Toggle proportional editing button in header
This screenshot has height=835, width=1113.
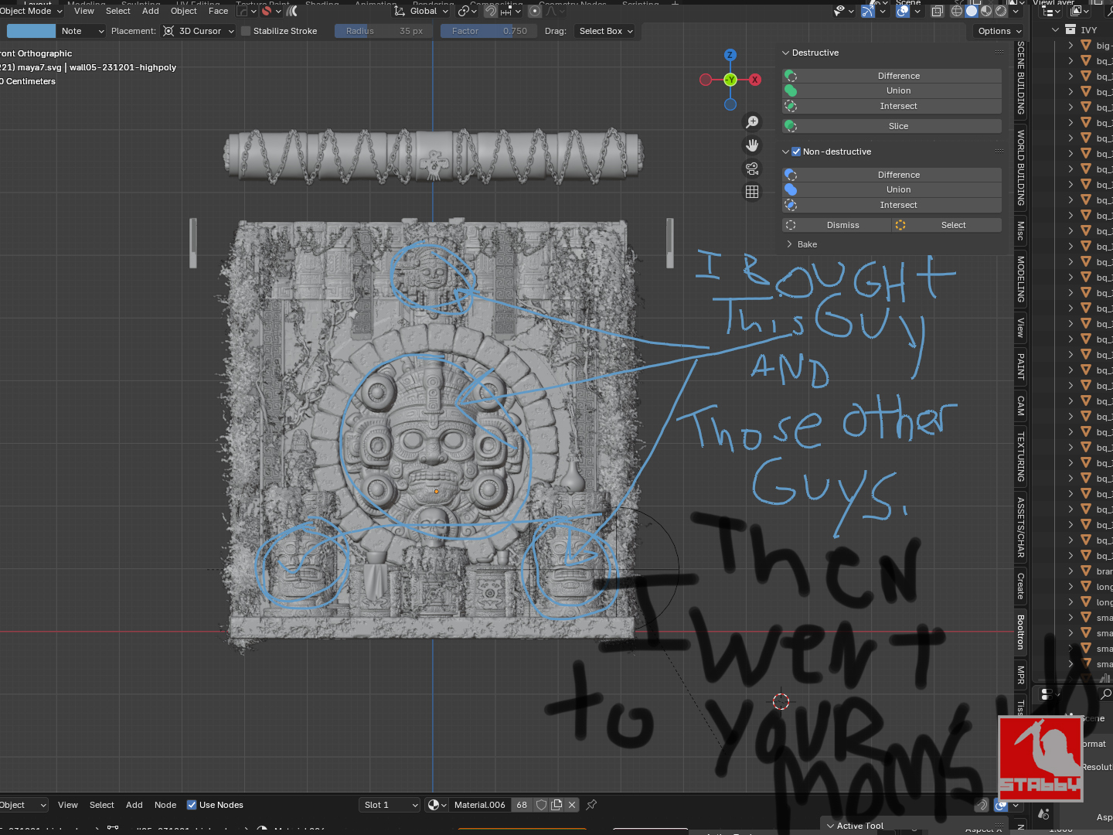[x=535, y=11]
